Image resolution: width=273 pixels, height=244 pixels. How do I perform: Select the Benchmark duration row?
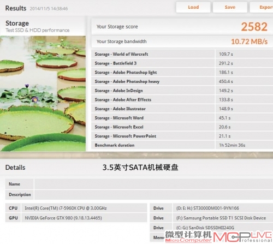tap(182, 145)
